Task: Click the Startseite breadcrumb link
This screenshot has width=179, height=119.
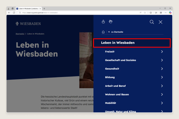Action: click(x=20, y=34)
